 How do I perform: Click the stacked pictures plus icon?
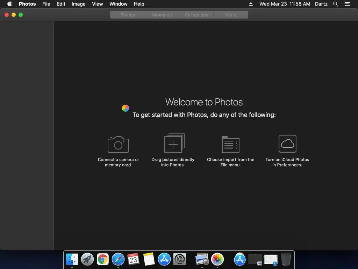coord(174,143)
